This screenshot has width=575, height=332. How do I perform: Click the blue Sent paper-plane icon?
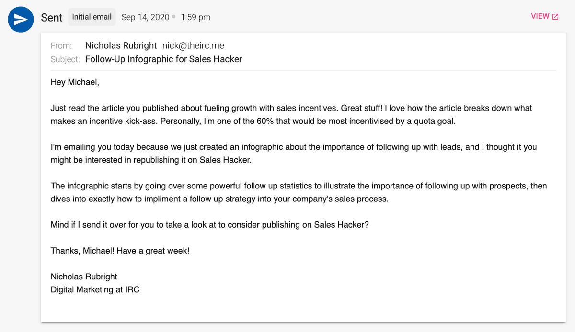(x=21, y=20)
